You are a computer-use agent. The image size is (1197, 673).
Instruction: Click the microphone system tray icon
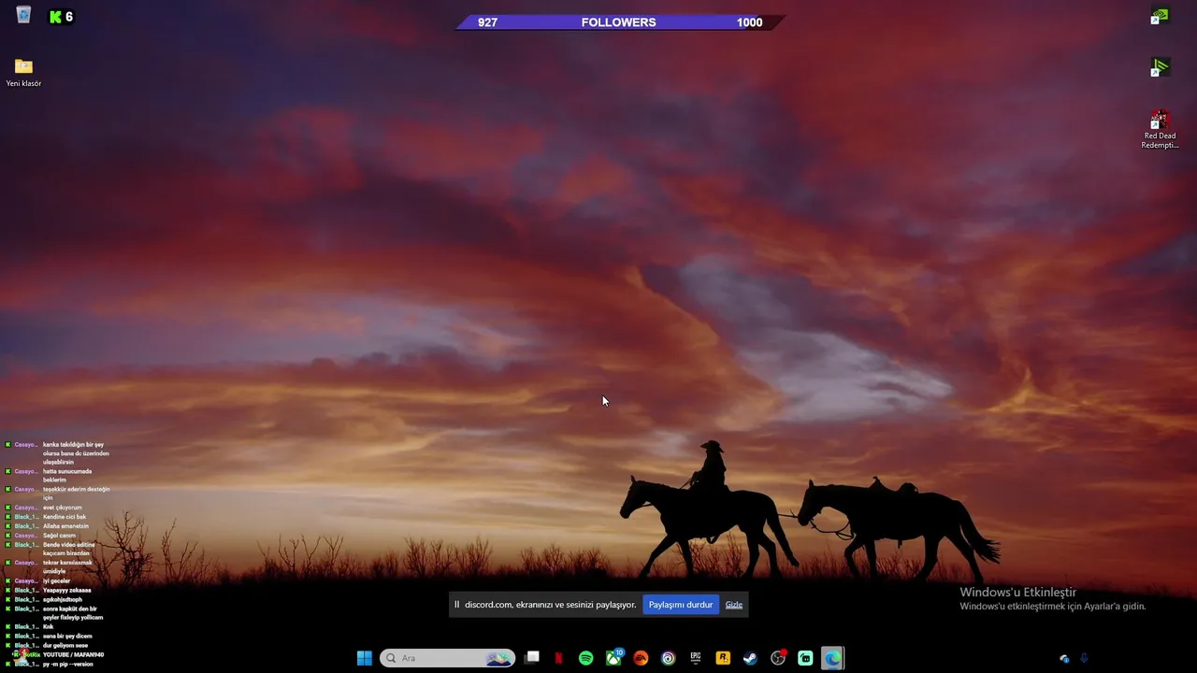pyautogui.click(x=1085, y=658)
